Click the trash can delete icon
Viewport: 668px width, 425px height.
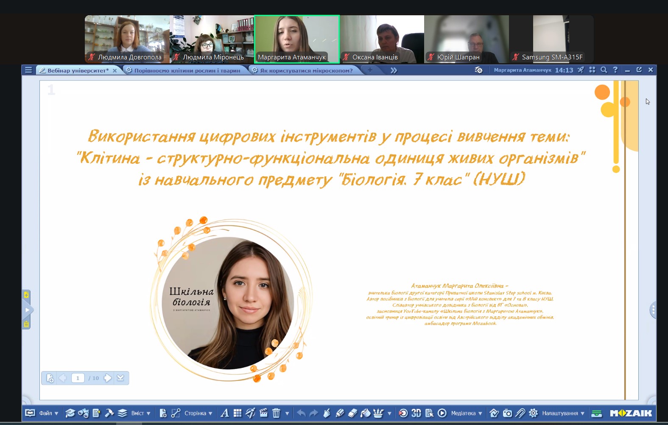point(276,413)
